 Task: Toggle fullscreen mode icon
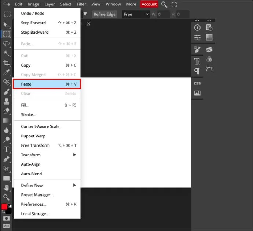(x=174, y=4)
